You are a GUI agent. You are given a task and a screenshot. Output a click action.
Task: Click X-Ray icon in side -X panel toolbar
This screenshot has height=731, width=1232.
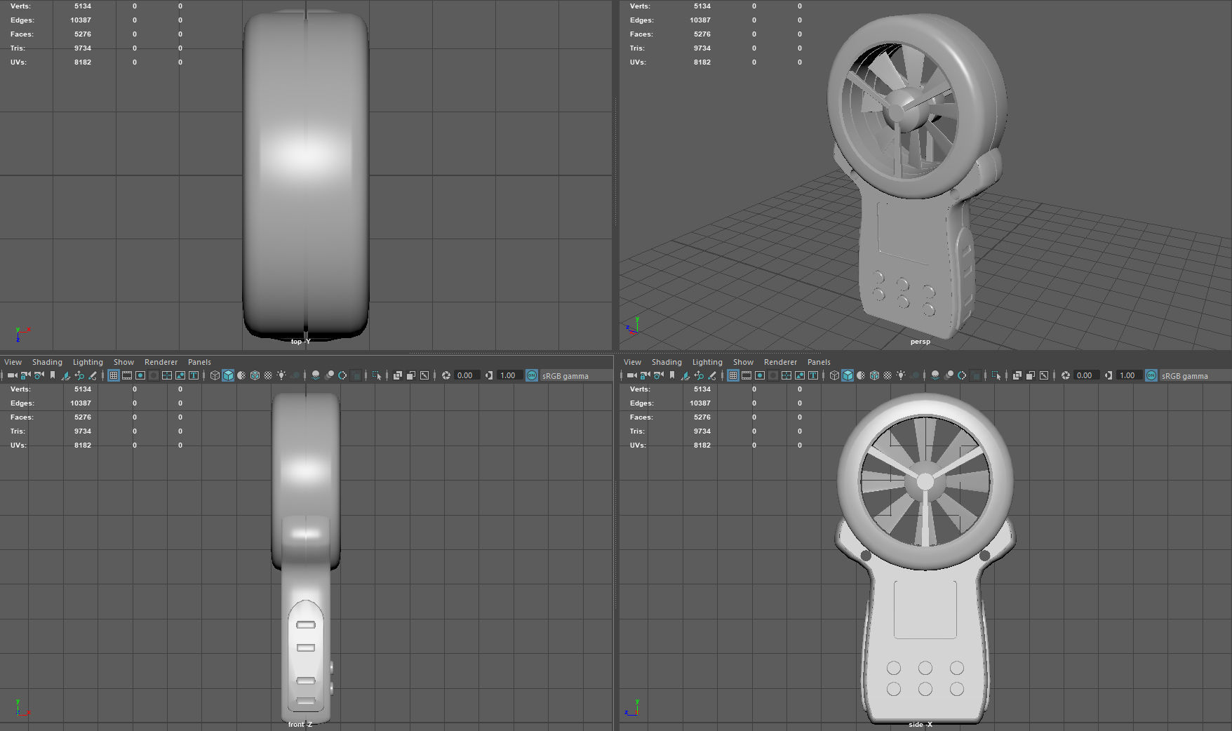pyautogui.click(x=1017, y=375)
